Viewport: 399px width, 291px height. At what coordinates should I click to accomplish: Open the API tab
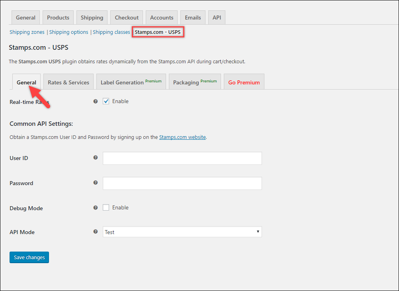pos(217,18)
